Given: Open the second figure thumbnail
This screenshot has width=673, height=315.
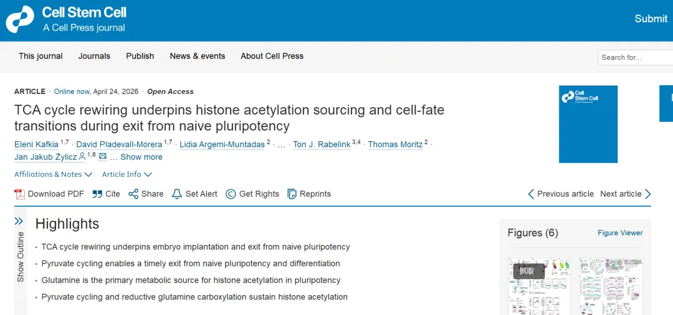Looking at the screenshot, I should [610, 286].
